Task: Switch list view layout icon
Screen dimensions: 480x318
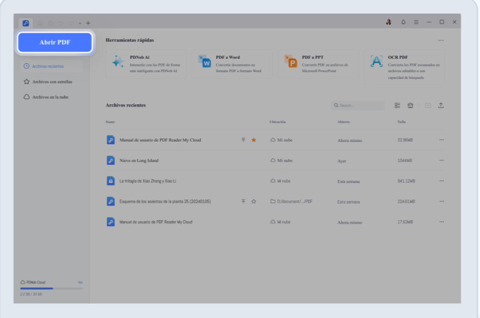Action: pyautogui.click(x=397, y=105)
